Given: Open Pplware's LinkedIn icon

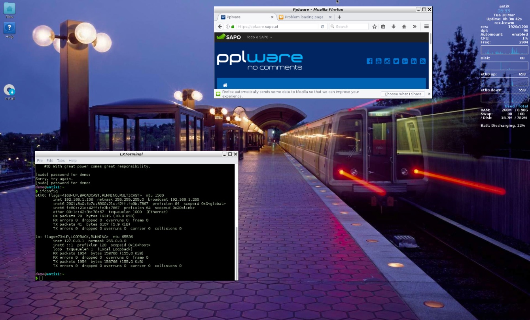Looking at the screenshot, I should point(413,61).
